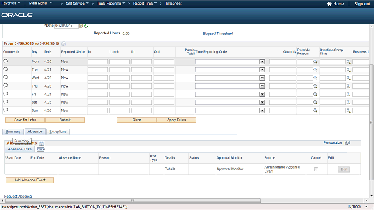Screen dimensions: 374x210
Task: Switch to the Exceptions tab
Action: [x=58, y=132]
